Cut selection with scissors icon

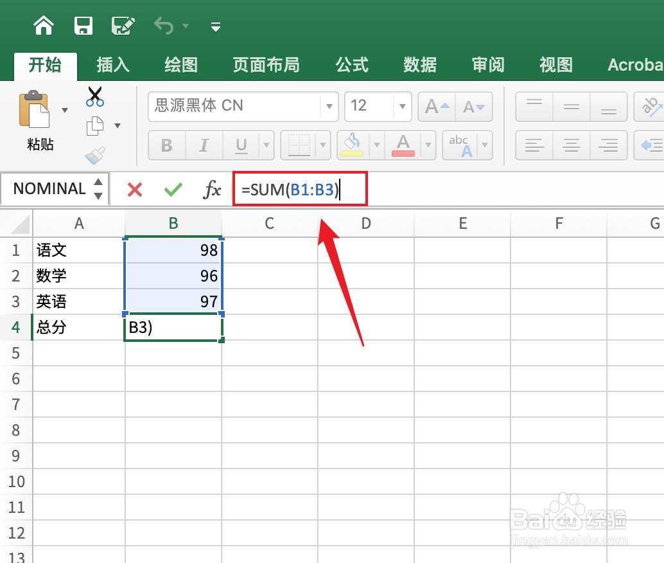coord(95,96)
